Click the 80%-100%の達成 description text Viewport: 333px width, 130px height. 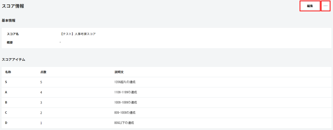click(x=125, y=113)
